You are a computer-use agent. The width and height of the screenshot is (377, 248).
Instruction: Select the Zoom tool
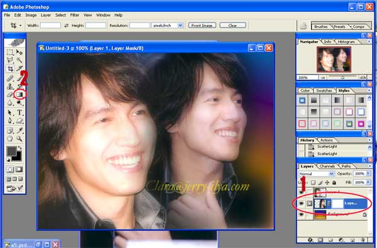click(19, 138)
